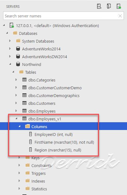Select the dbo.CustomerCustomerDemo table label

55,88
